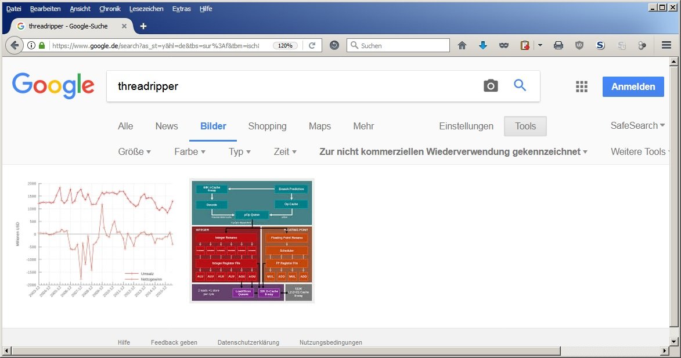This screenshot has height=358, width=681.
Task: Open the Firefox hamburger menu
Action: [666, 45]
